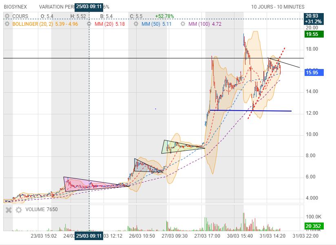
Task: Select the blue horizontal support line near 12.00
Action: coord(250,111)
